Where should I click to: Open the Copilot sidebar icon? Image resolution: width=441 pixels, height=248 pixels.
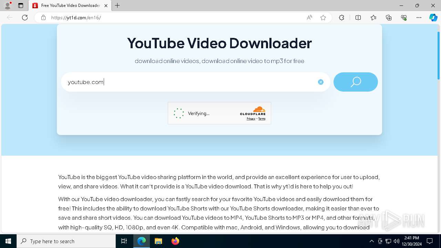(433, 18)
